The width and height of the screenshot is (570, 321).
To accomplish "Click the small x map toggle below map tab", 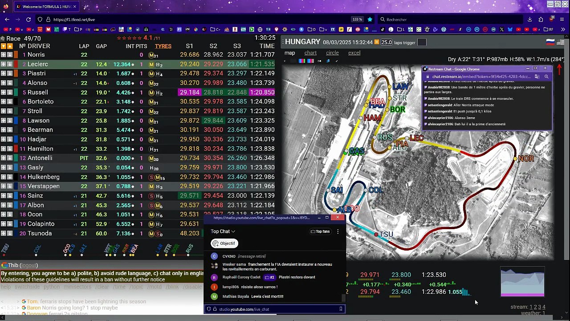I will 285,61.
